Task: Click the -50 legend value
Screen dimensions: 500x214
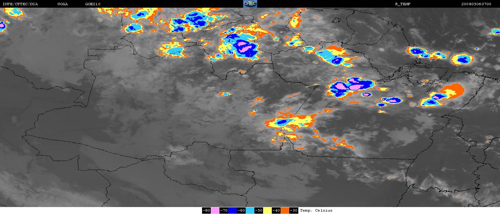Action: [259, 211]
